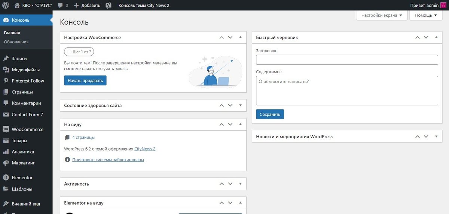449x214 pixels.
Task: Click the КВО - "СТАТУС" site name
Action: pos(37,6)
